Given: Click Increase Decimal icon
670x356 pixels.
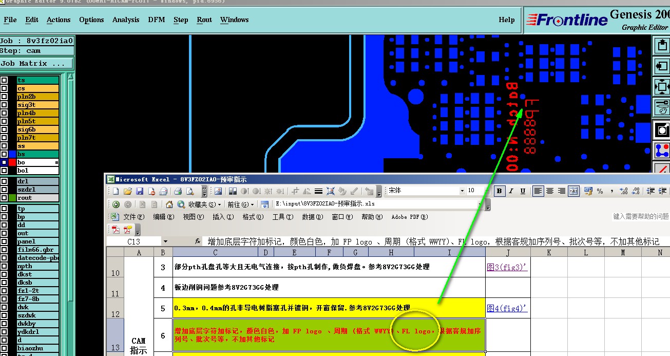Looking at the screenshot, I should tap(624, 191).
